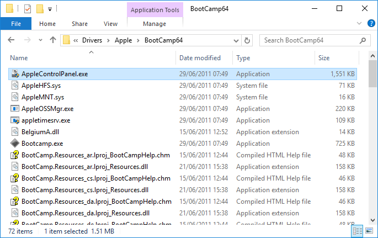The image size is (378, 238).
Task: Open the Help question mark icon
Action: coord(371,23)
